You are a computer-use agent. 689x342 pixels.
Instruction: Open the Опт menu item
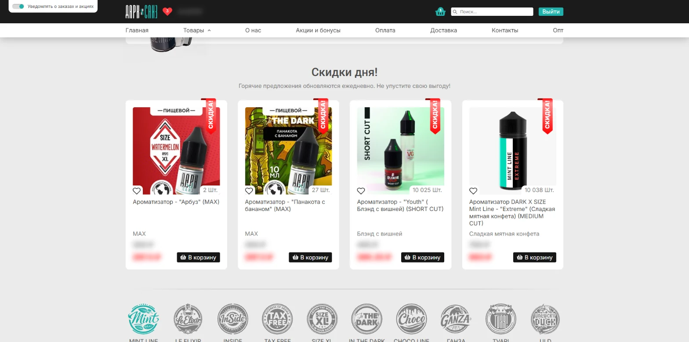pyautogui.click(x=558, y=30)
